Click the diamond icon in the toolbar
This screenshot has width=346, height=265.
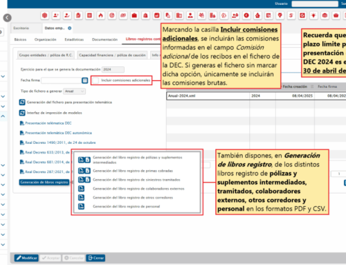point(280,15)
